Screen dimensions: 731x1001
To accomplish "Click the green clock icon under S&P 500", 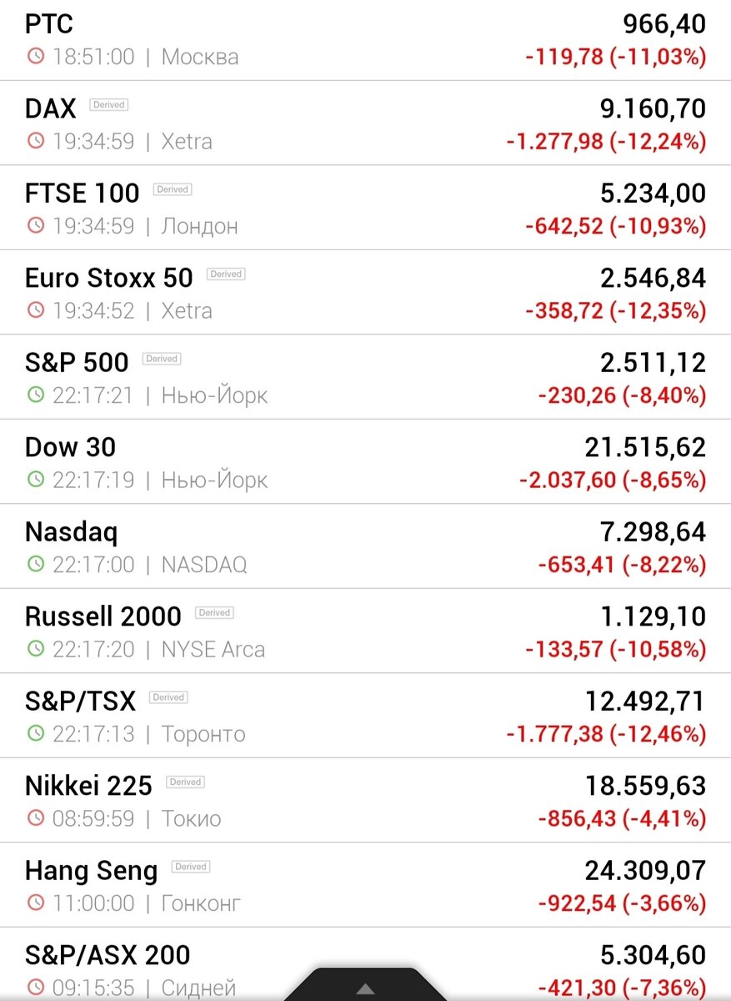I will [35, 395].
